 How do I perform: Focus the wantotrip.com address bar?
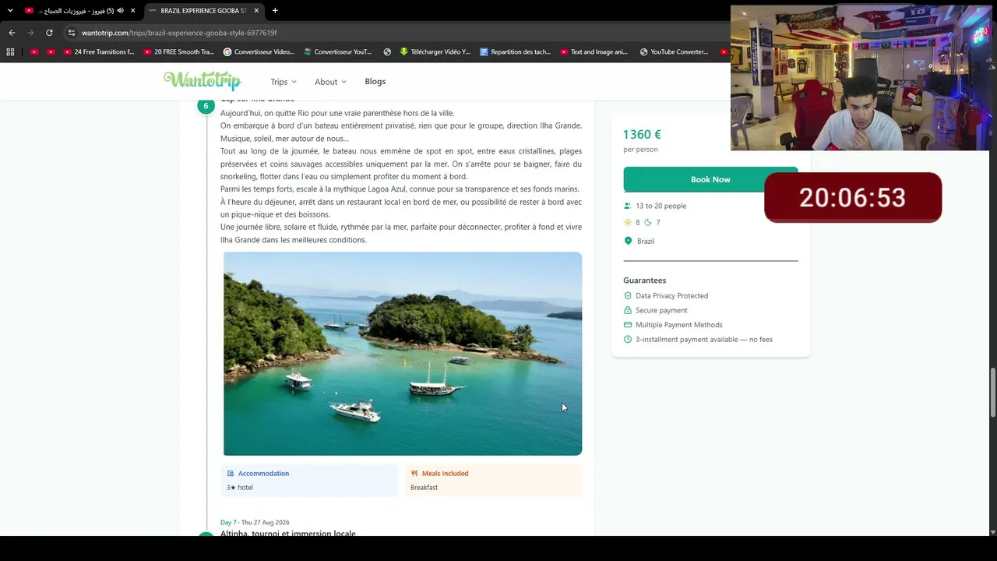pos(389,33)
